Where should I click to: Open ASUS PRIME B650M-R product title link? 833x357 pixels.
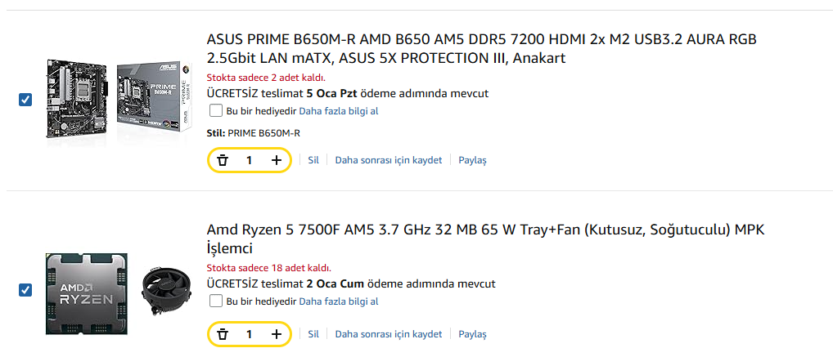481,48
